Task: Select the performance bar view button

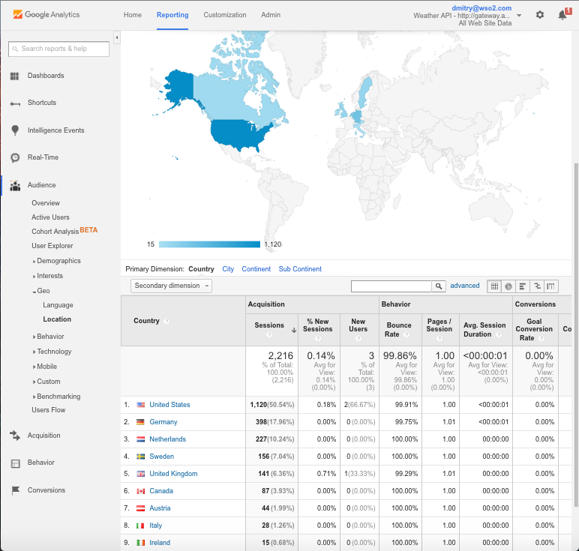Action: click(523, 286)
